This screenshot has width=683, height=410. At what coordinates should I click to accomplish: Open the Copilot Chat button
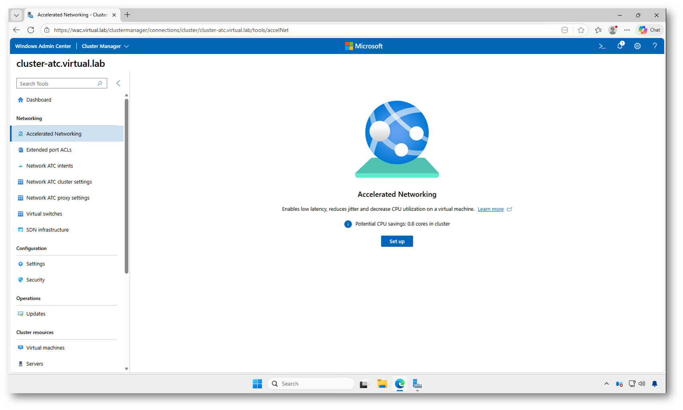tap(649, 30)
